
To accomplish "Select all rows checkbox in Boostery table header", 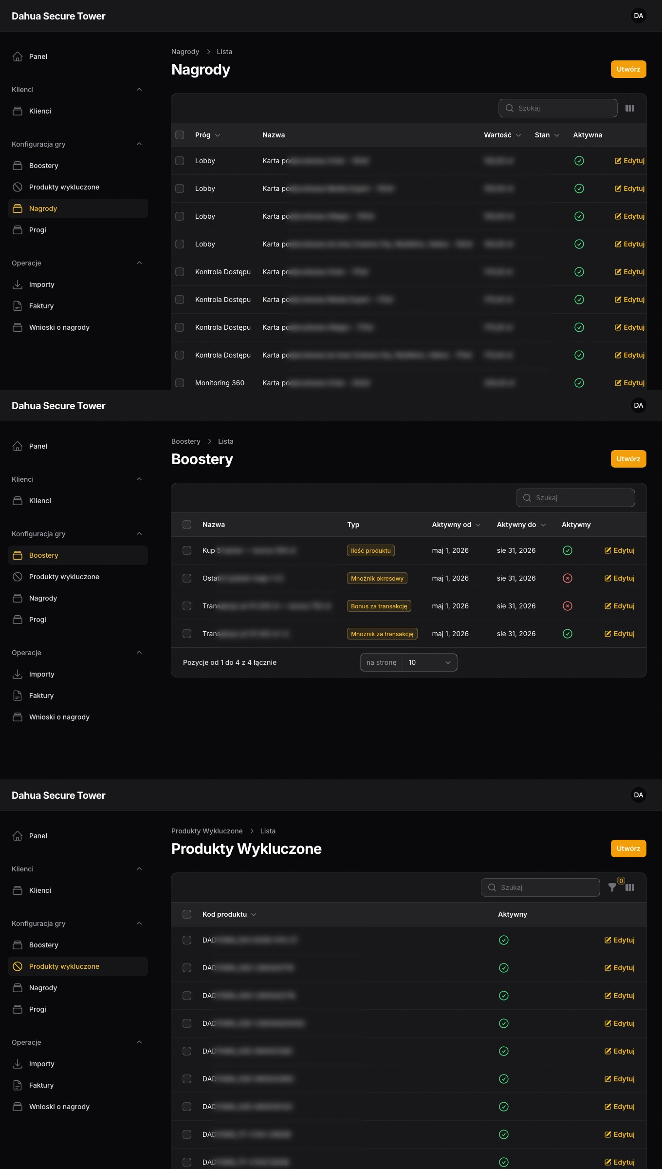I will pos(187,525).
